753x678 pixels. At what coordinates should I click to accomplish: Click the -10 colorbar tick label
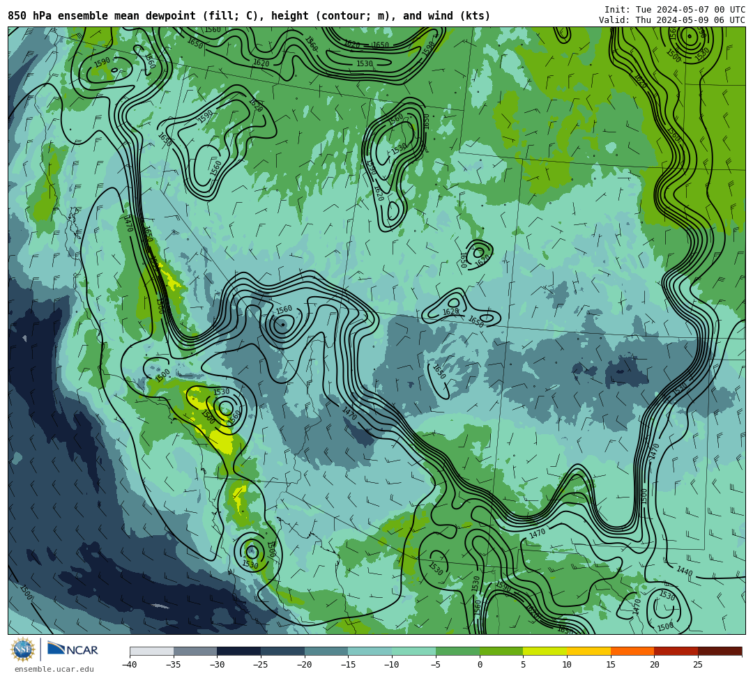point(392,665)
